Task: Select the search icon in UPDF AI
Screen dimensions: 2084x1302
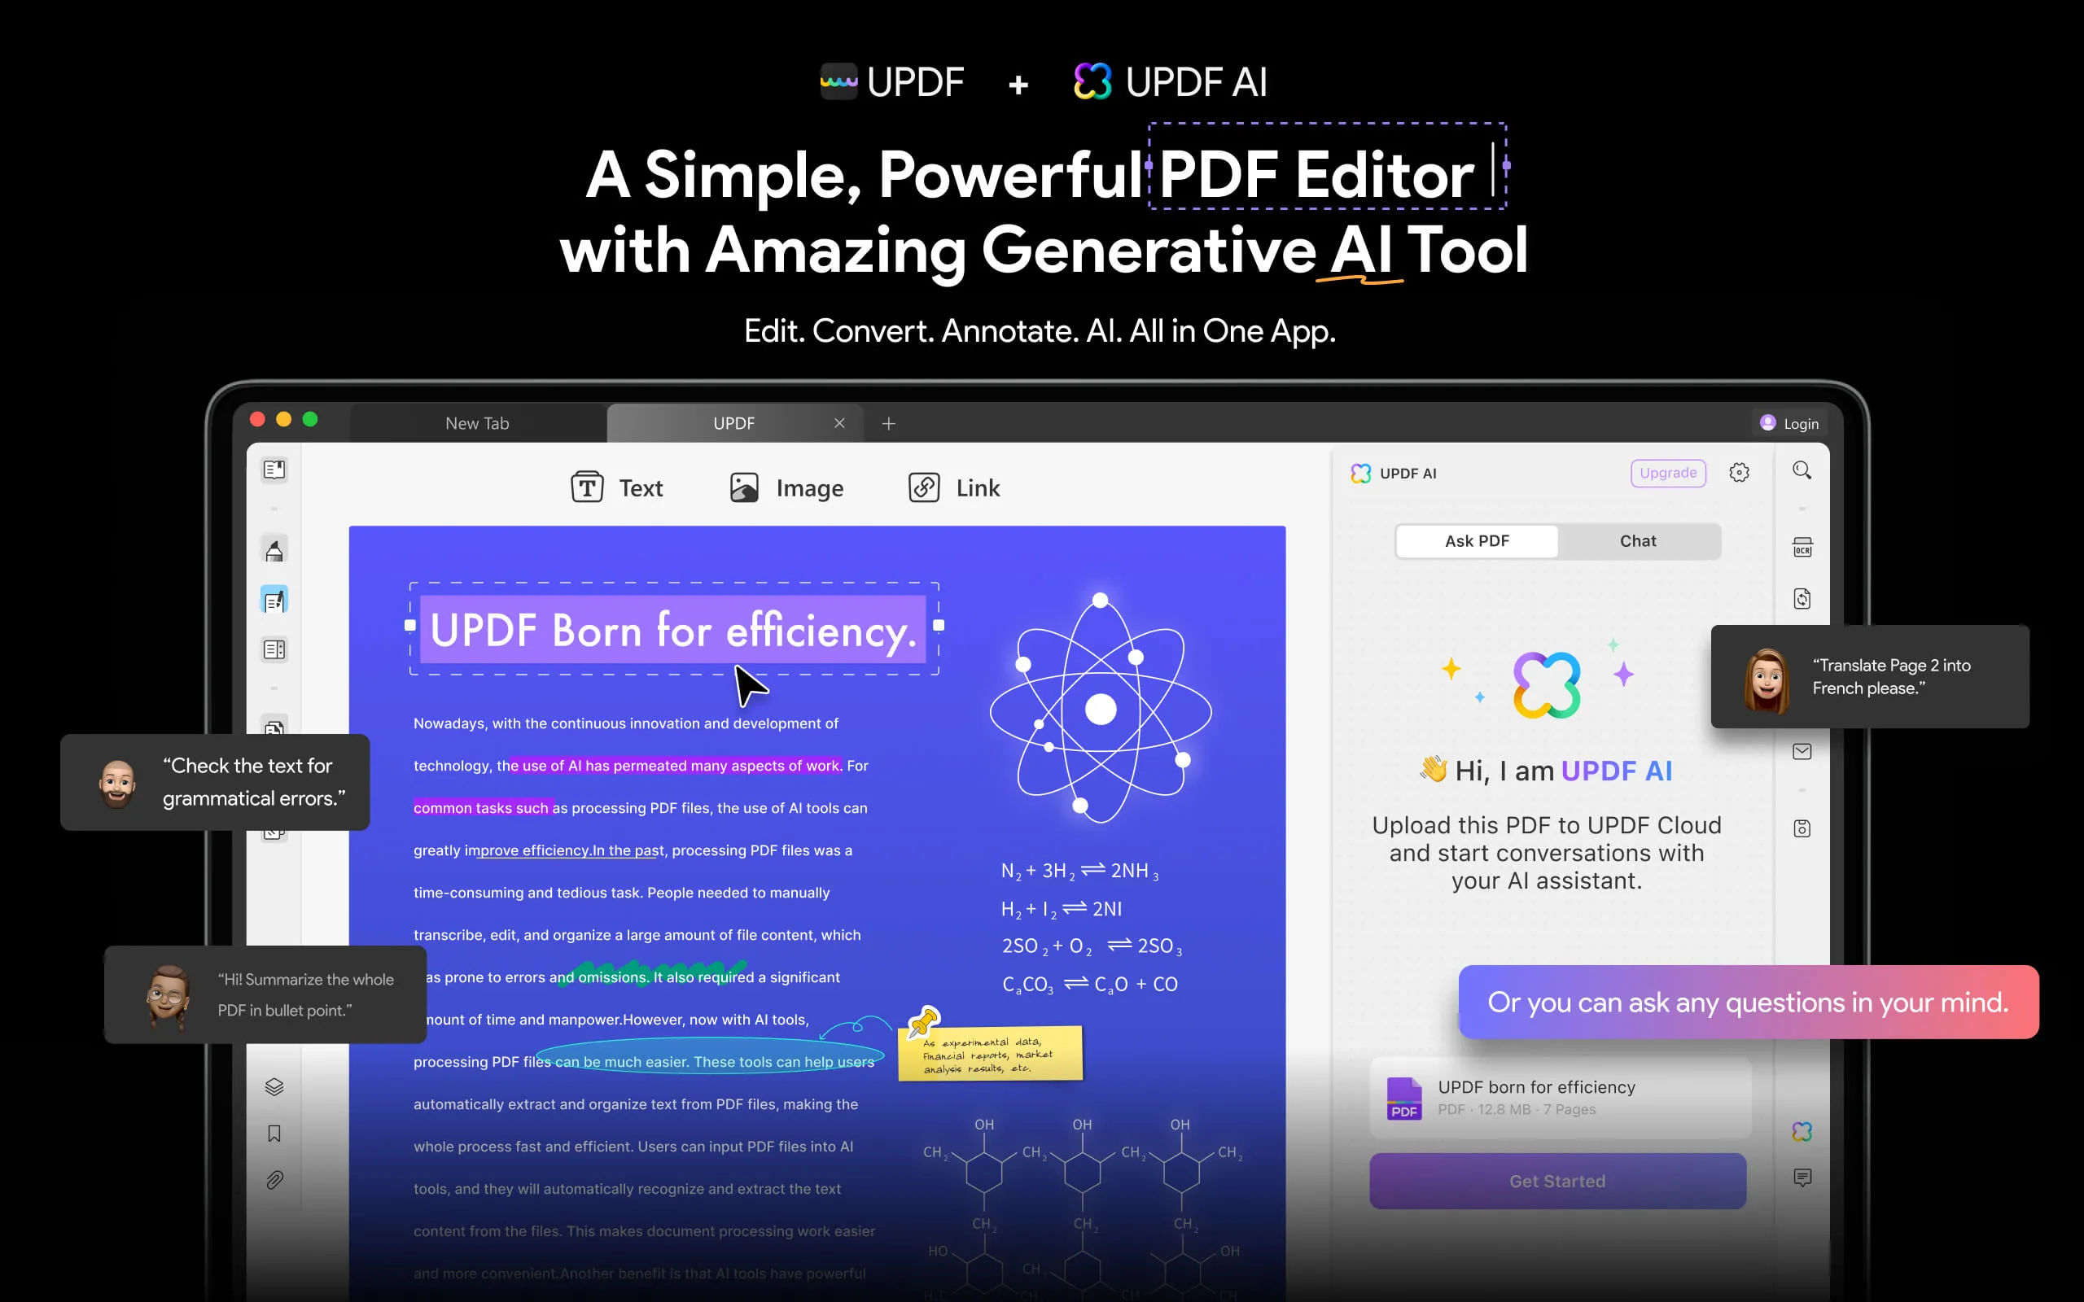Action: point(1802,473)
